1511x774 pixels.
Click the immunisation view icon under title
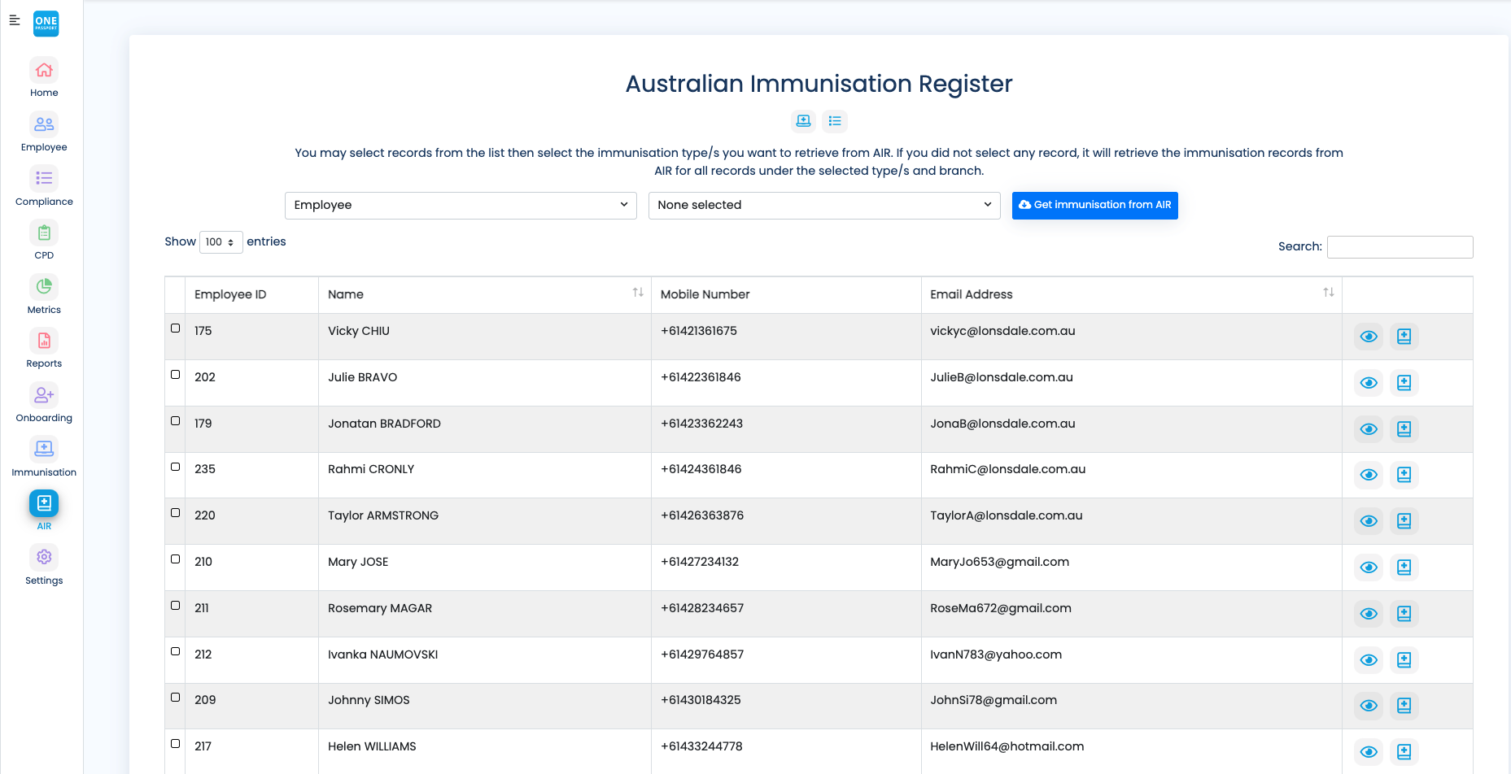pyautogui.click(x=804, y=121)
